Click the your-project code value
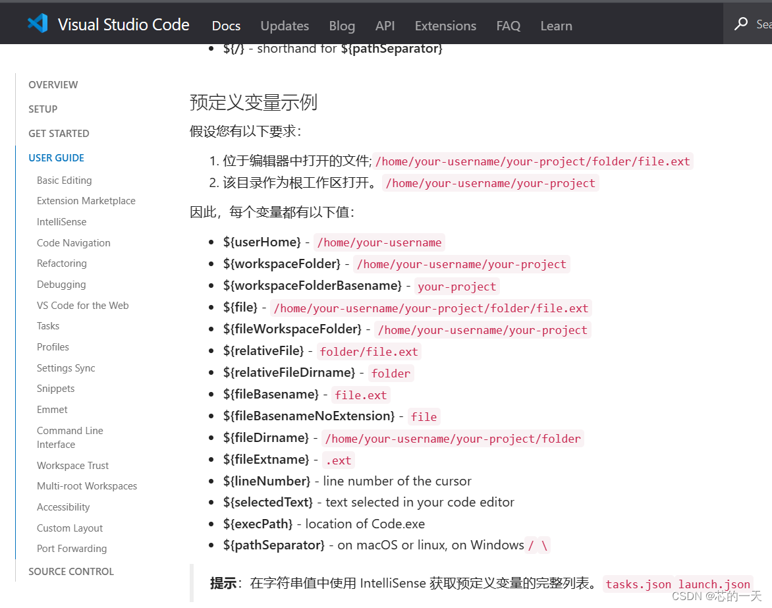This screenshot has height=608, width=772. (x=457, y=287)
